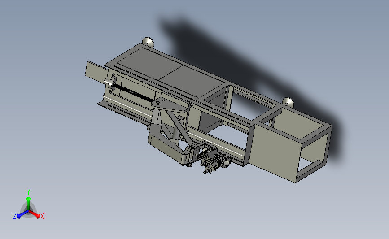Select the flat plate protruding from frame's left end
Viewport: 389px width, 239px height.
click(96, 72)
